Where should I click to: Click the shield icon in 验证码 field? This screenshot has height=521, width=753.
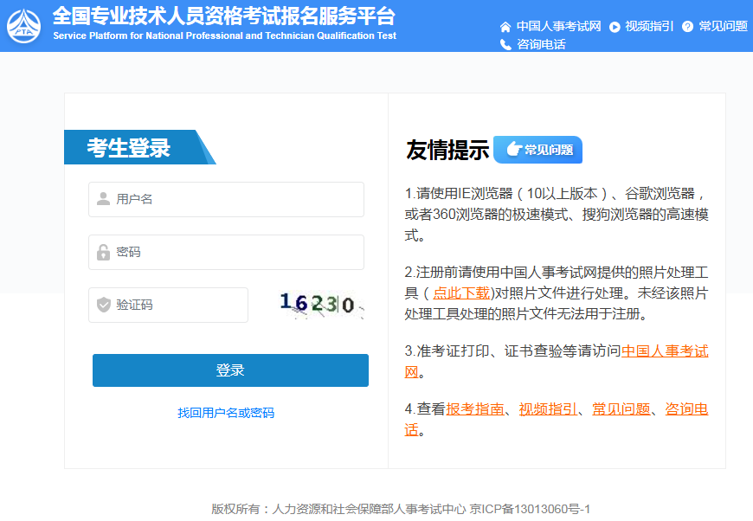click(103, 305)
